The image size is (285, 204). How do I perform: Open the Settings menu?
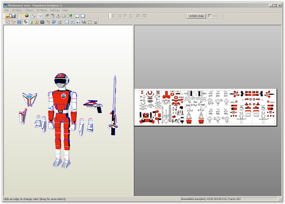point(55,10)
